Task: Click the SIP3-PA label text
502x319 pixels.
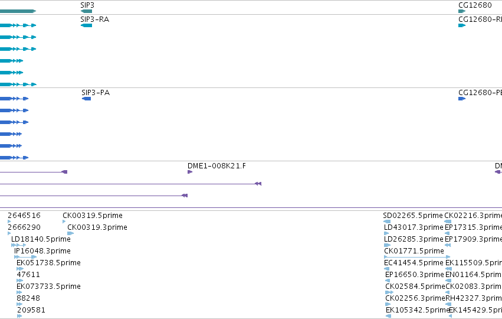Action: (x=96, y=93)
